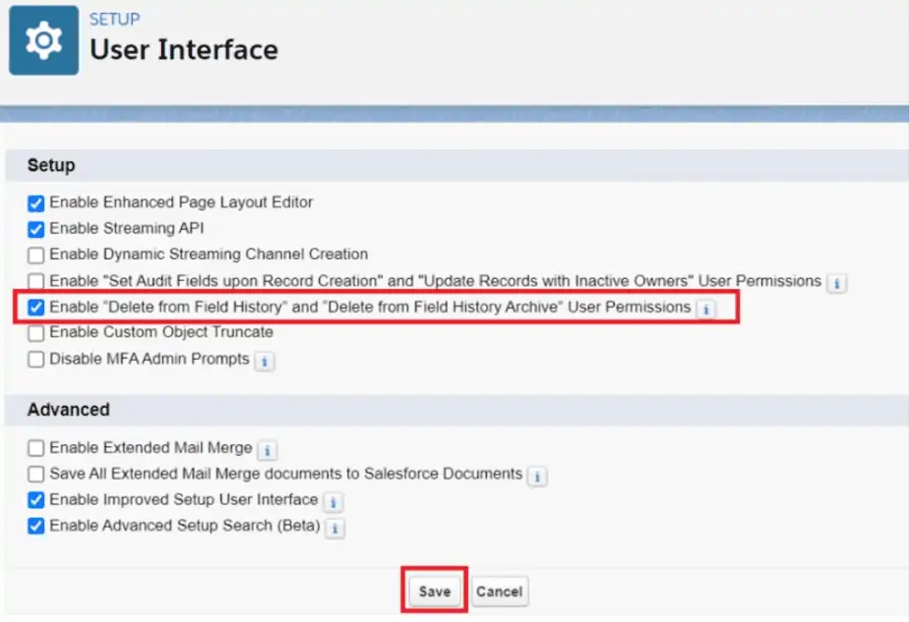Click the info icon for Save All Extended Mail Merge documents

tap(537, 475)
